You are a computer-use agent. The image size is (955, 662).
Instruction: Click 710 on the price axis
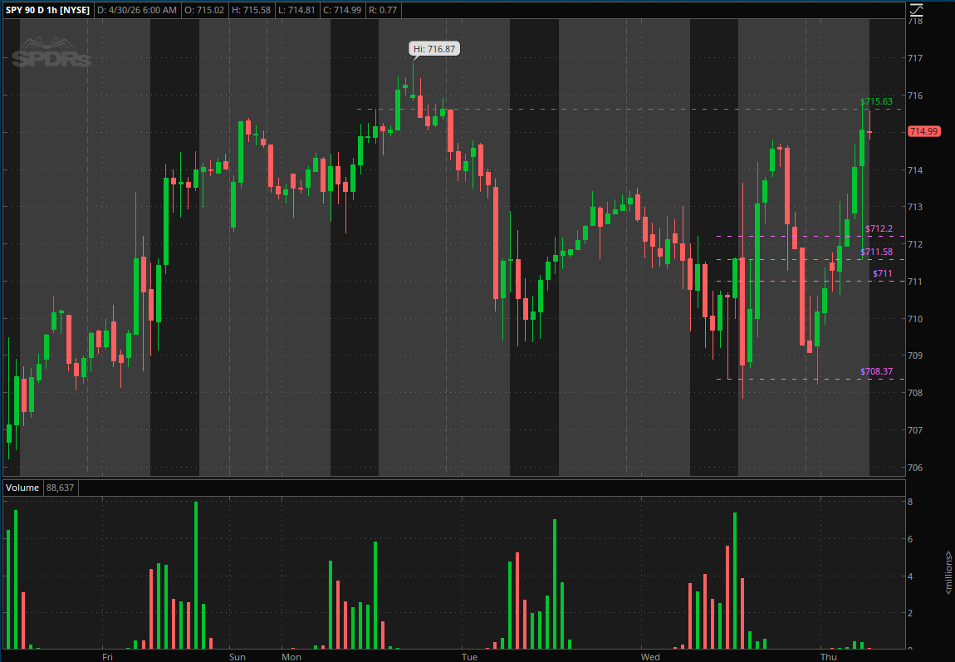[x=915, y=318]
